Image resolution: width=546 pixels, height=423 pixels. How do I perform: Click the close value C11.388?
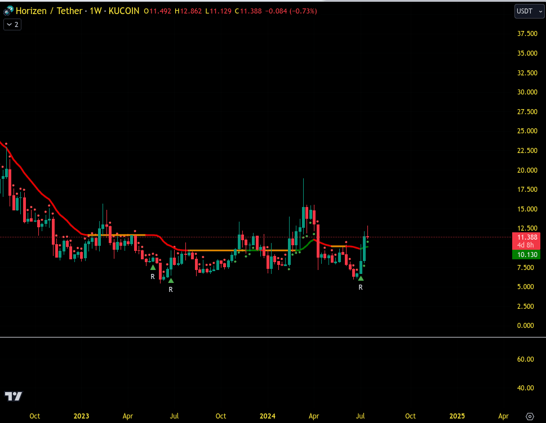(x=248, y=11)
